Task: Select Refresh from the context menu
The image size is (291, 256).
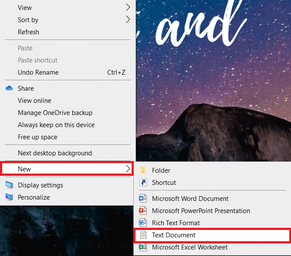Action: (28, 32)
